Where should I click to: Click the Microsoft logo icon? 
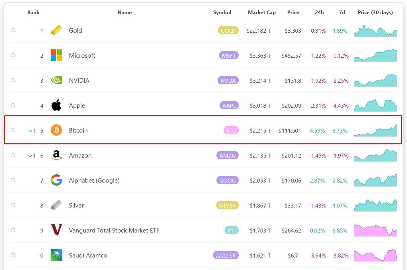tap(56, 55)
